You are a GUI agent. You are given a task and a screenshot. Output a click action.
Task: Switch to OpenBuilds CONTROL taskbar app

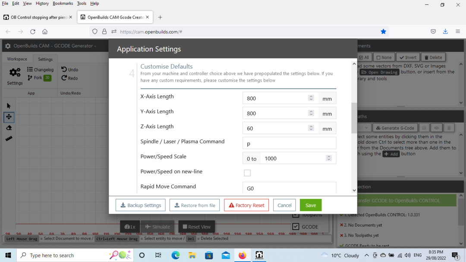pyautogui.click(x=259, y=255)
